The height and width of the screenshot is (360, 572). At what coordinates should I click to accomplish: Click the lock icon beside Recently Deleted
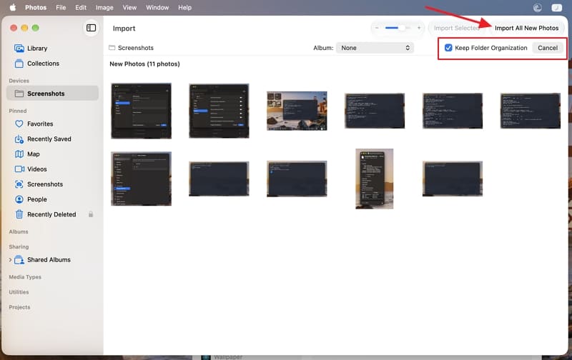pos(91,214)
